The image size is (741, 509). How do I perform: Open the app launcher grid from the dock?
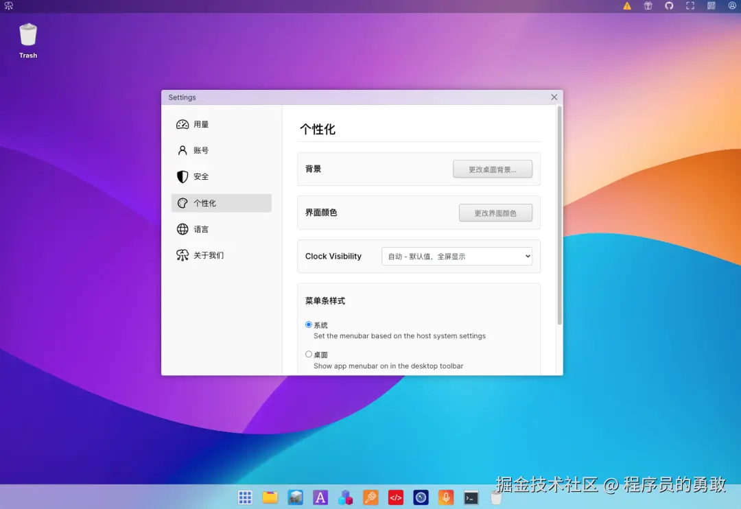coord(245,497)
